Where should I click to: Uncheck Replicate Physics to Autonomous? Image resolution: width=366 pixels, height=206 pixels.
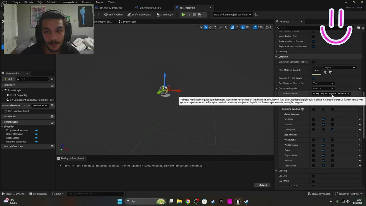tap(313, 46)
